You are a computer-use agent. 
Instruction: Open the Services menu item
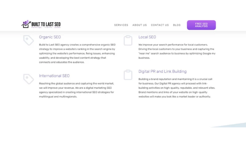[121, 25]
